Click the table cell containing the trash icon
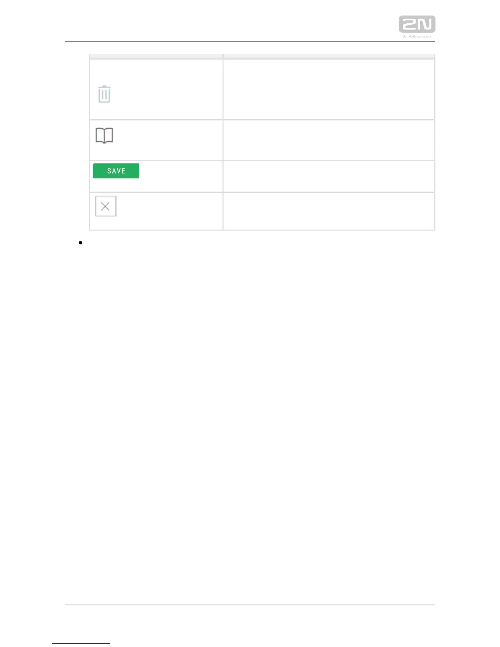 (156, 89)
